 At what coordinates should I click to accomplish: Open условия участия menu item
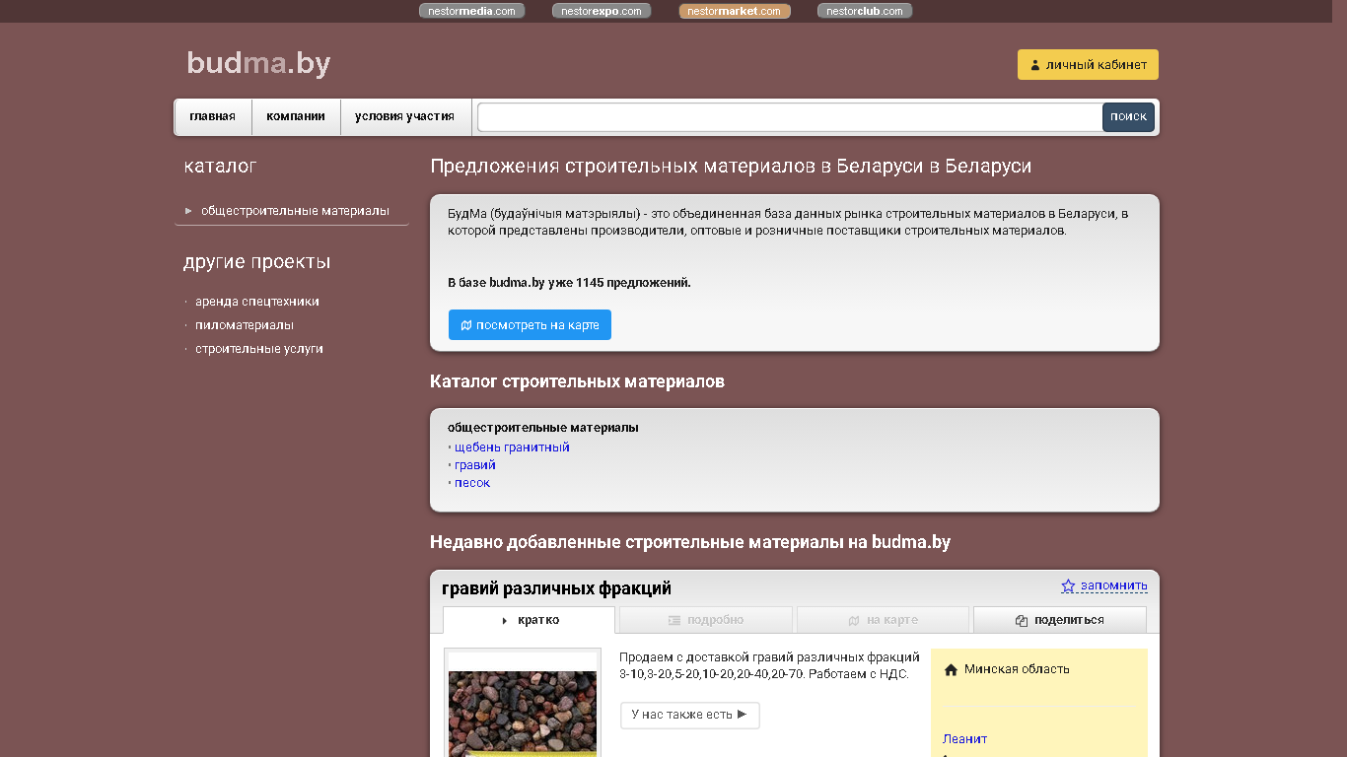(x=405, y=116)
